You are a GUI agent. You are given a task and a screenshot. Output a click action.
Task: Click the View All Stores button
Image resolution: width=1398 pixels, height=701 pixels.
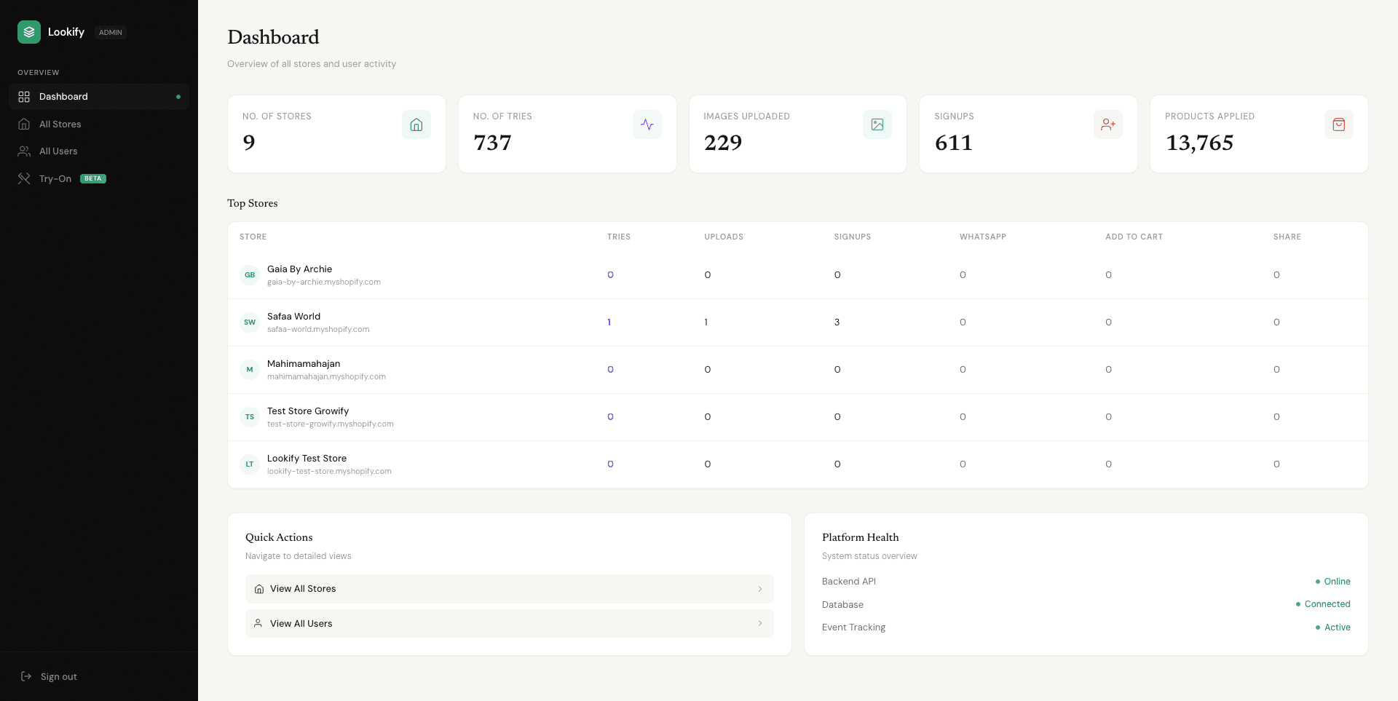click(510, 589)
